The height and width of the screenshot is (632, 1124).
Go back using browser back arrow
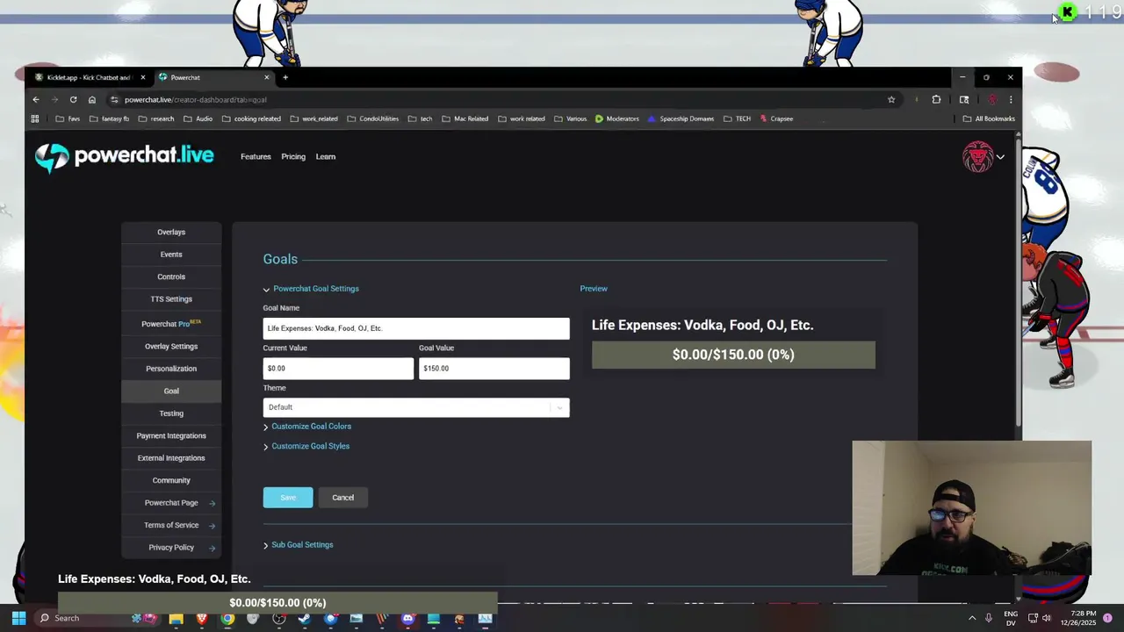[x=36, y=99]
